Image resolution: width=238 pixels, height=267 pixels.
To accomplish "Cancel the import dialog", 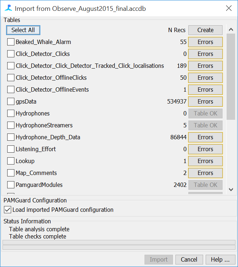I will point(189,259).
